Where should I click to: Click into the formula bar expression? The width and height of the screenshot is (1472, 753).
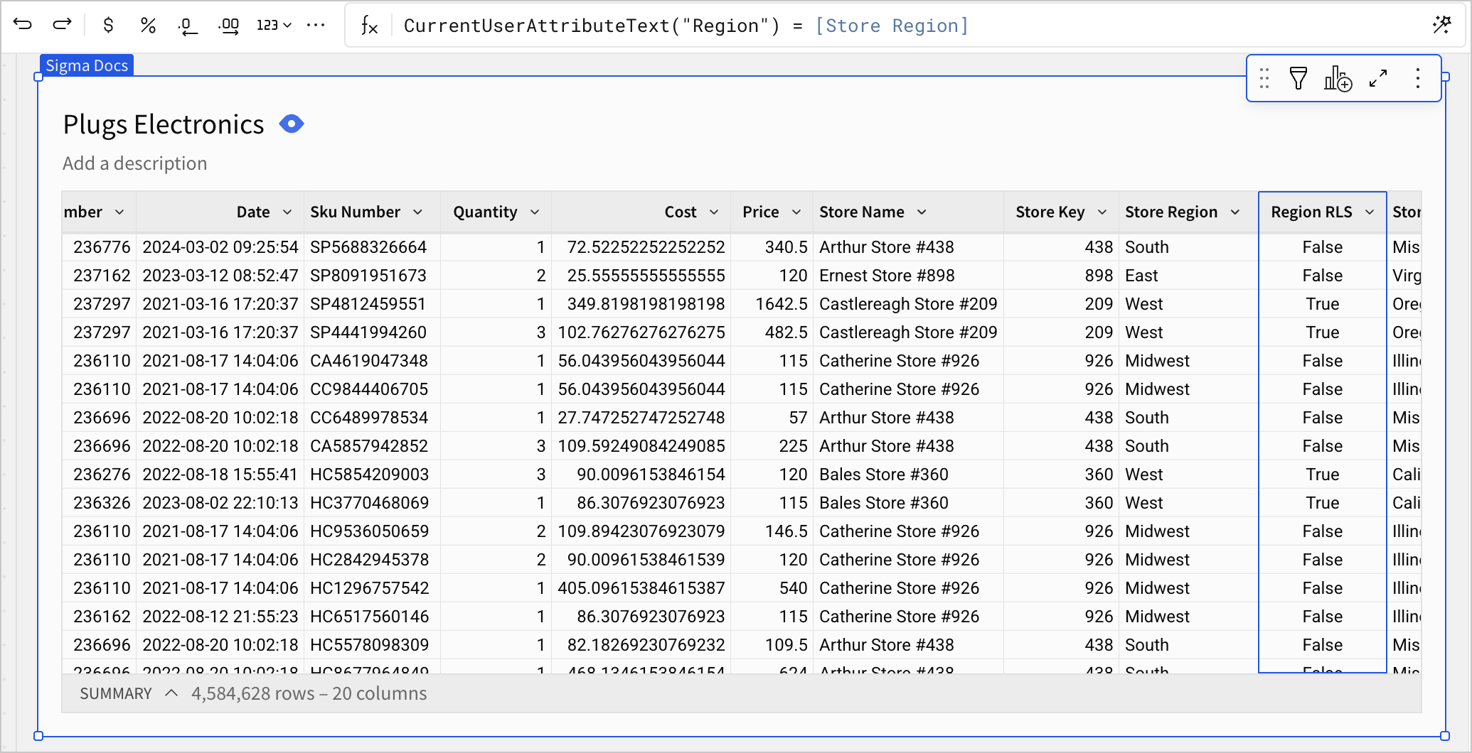(x=686, y=26)
